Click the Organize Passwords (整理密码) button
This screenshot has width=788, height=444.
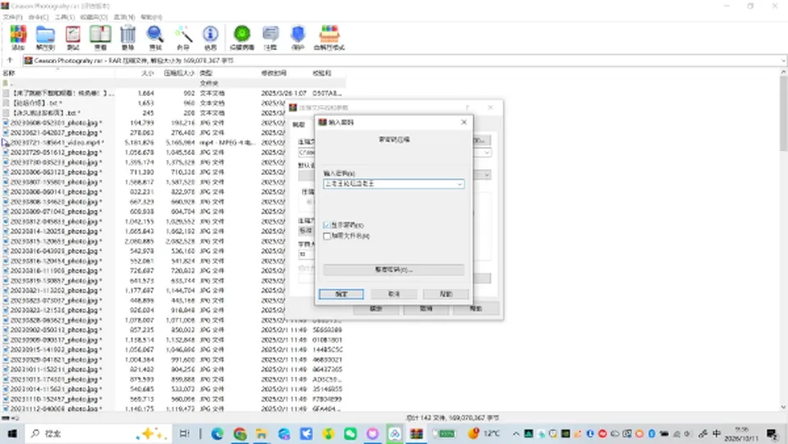(393, 270)
